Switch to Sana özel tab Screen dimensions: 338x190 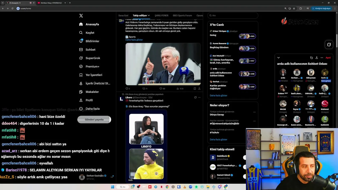123,16
